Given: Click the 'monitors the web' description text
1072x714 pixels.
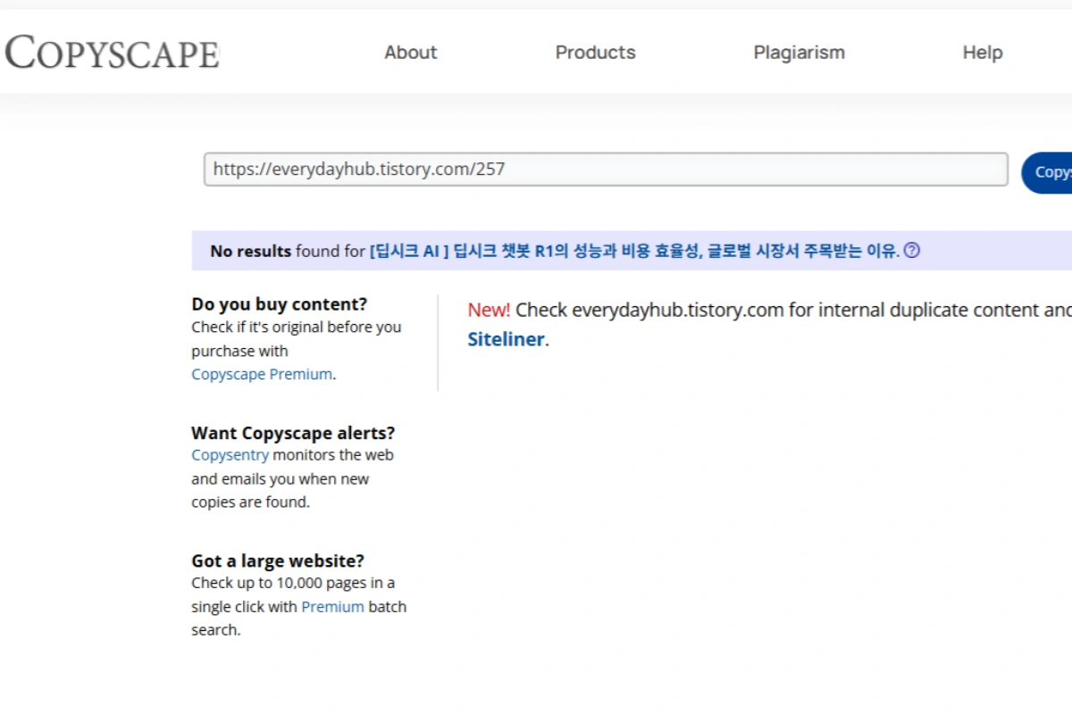Looking at the screenshot, I should [332, 455].
